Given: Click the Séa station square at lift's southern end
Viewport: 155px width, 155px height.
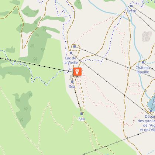Looking at the screenshot, I should tap(82, 114).
